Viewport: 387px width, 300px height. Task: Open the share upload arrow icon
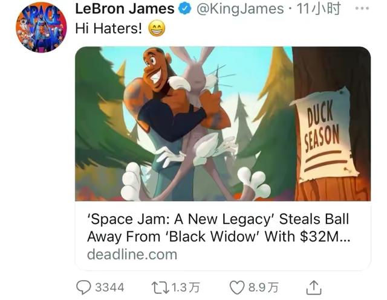pyautogui.click(x=314, y=287)
